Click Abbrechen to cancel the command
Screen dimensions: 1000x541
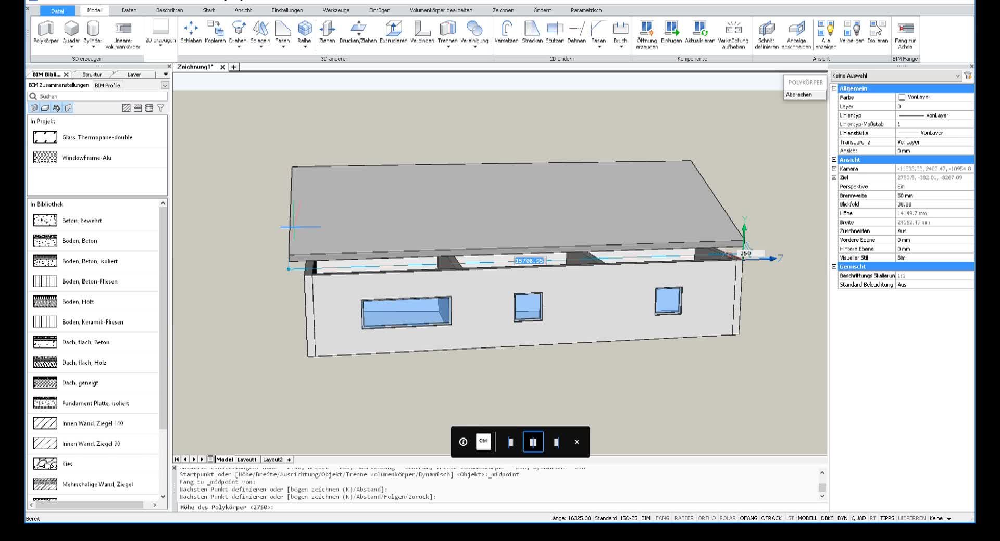[x=799, y=95]
